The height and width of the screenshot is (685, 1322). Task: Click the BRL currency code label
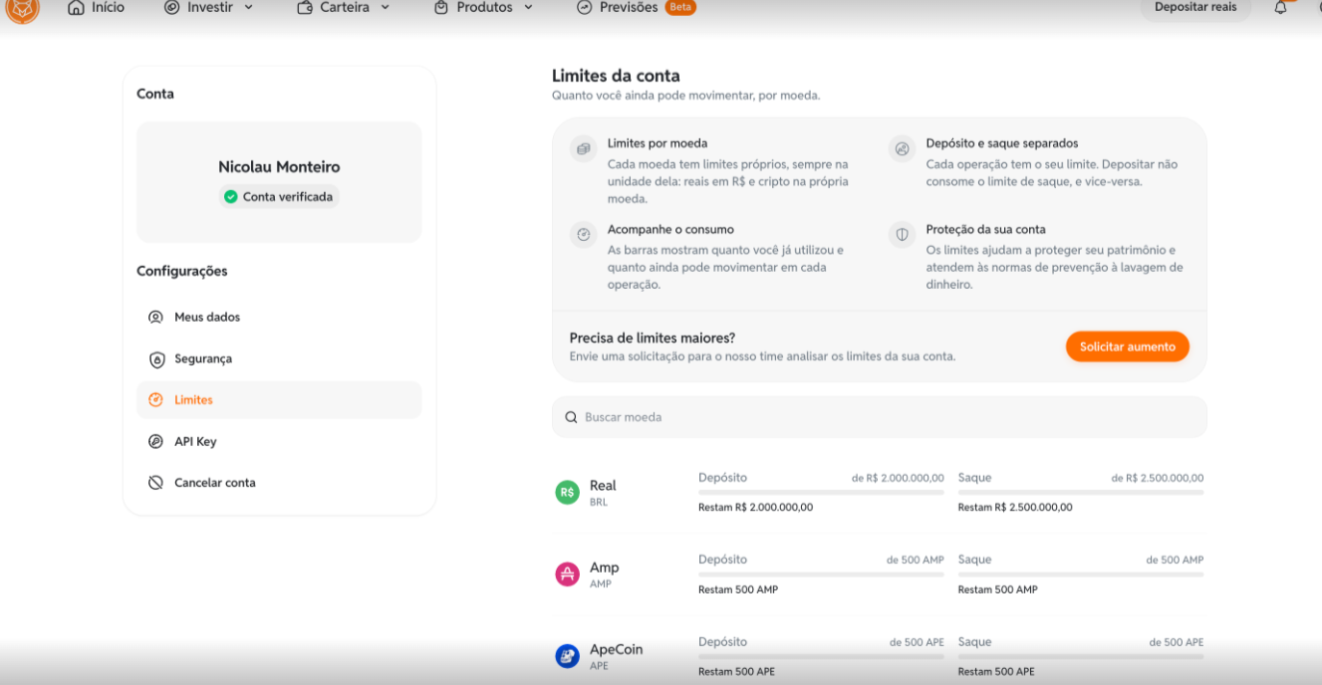click(x=599, y=503)
